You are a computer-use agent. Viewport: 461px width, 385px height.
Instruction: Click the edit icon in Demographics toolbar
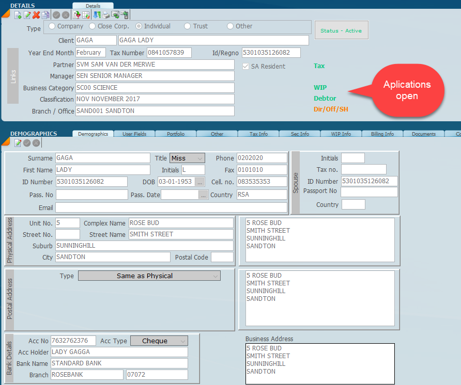pyautogui.click(x=18, y=143)
